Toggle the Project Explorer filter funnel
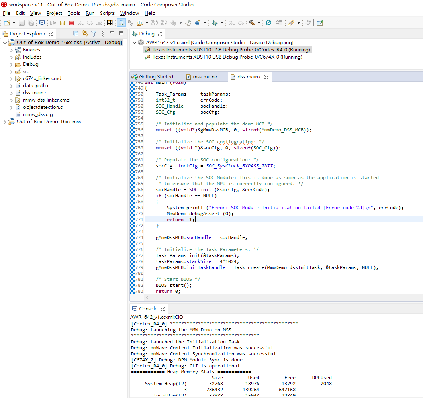The image size is (423, 398). [x=94, y=33]
